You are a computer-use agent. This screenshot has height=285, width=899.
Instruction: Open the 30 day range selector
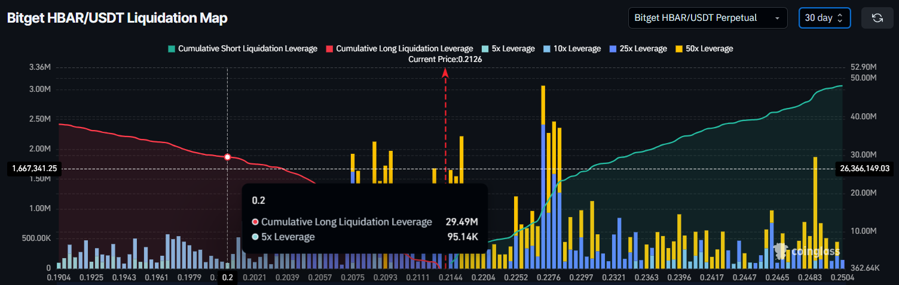pyautogui.click(x=824, y=18)
